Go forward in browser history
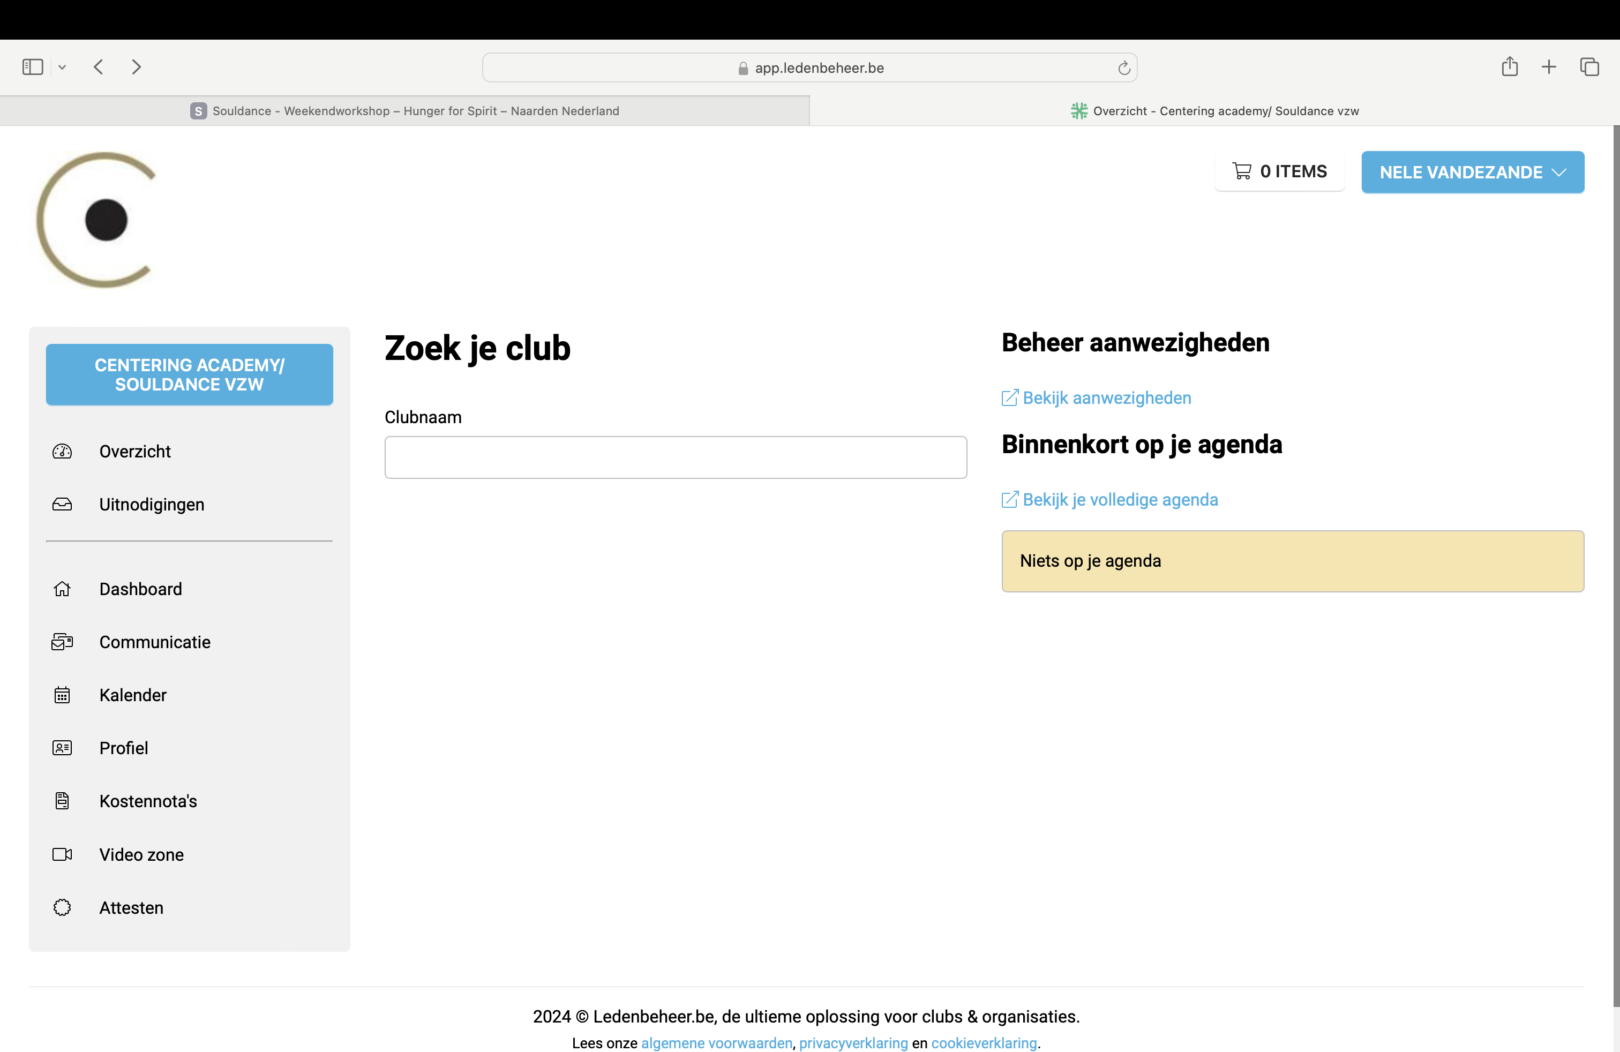Image resolution: width=1620 pixels, height=1052 pixels. pyautogui.click(x=136, y=66)
